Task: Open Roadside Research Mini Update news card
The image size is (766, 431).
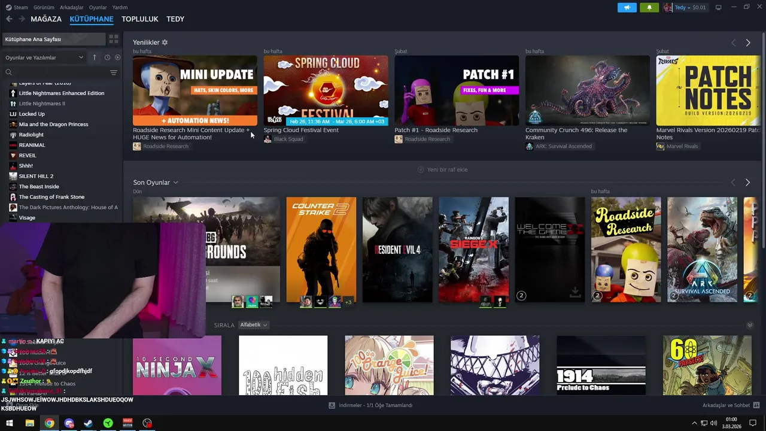Action: tap(195, 90)
